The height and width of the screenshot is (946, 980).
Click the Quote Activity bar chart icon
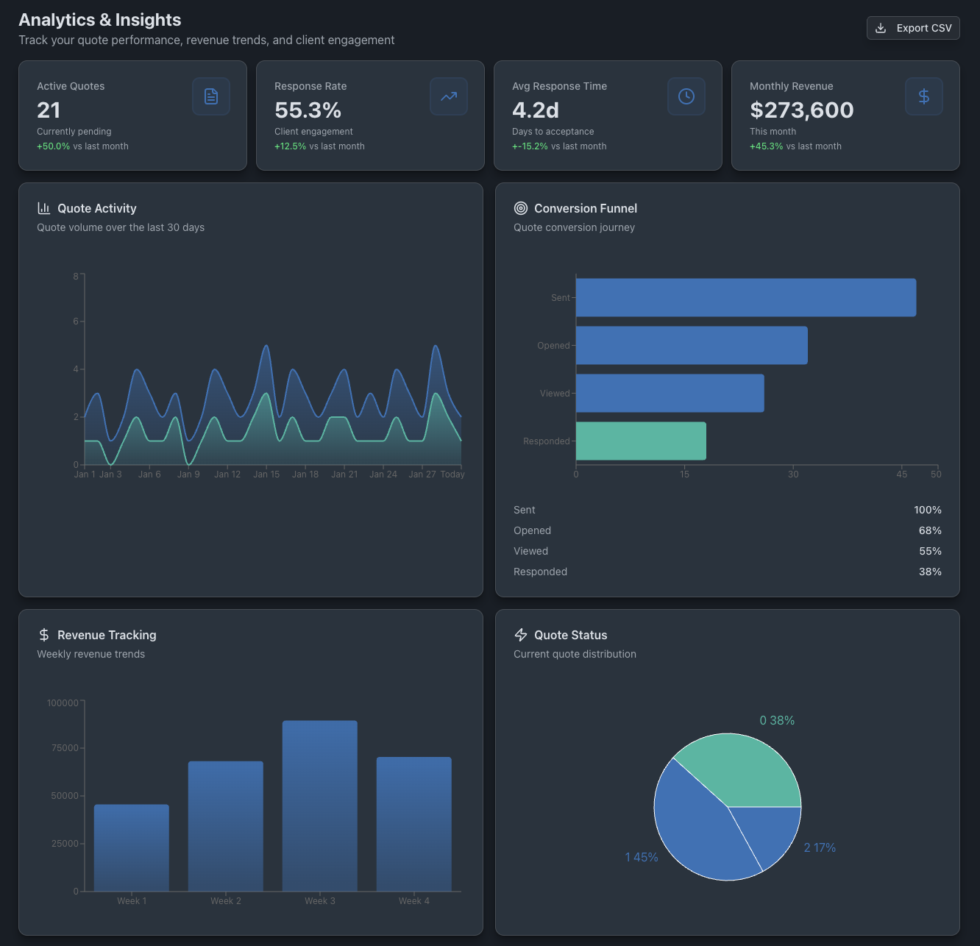(x=44, y=208)
